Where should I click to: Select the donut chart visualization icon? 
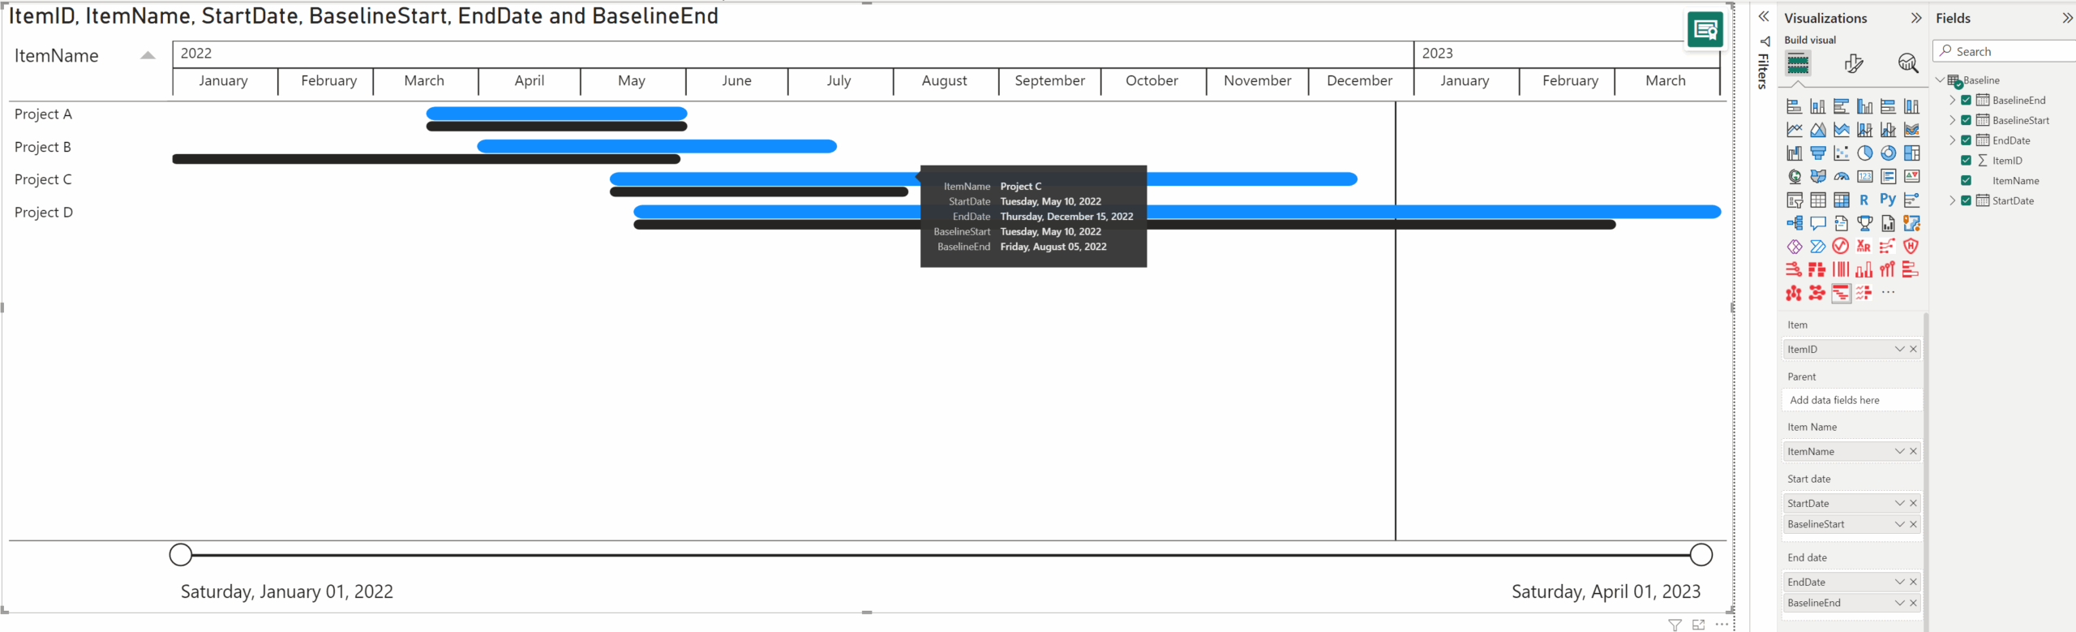coord(1888,153)
